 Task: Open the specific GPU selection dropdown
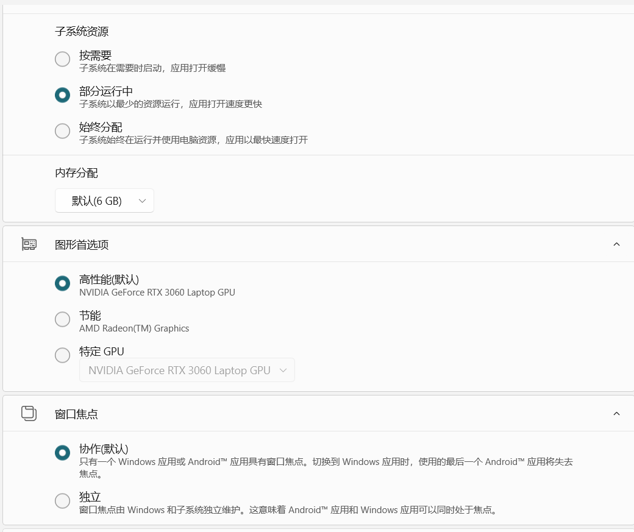coord(187,370)
